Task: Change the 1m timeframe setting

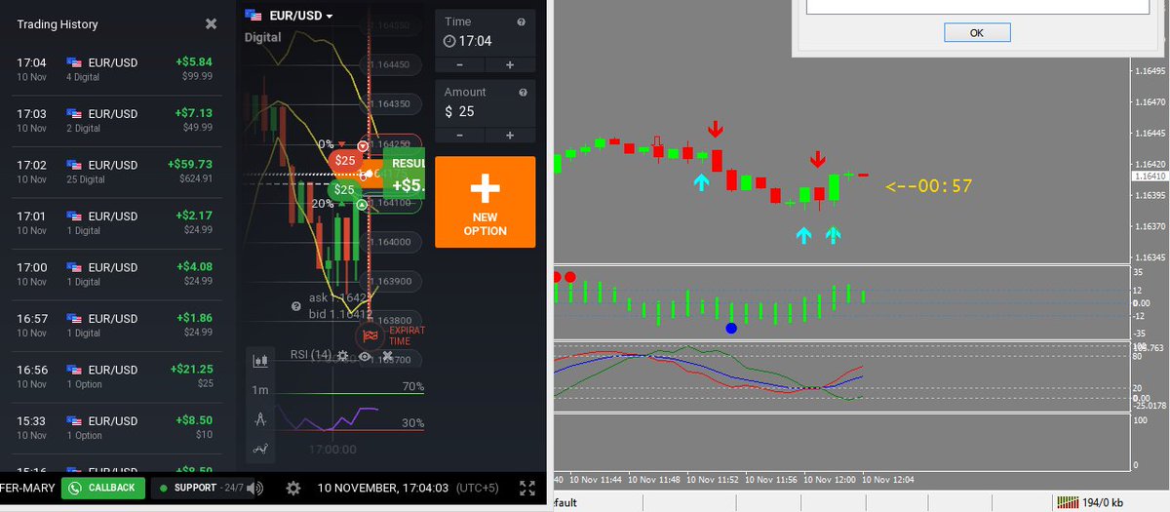Action: point(260,390)
